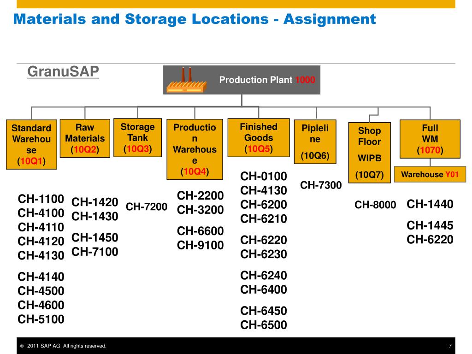Click material CH-7300

(x=321, y=185)
